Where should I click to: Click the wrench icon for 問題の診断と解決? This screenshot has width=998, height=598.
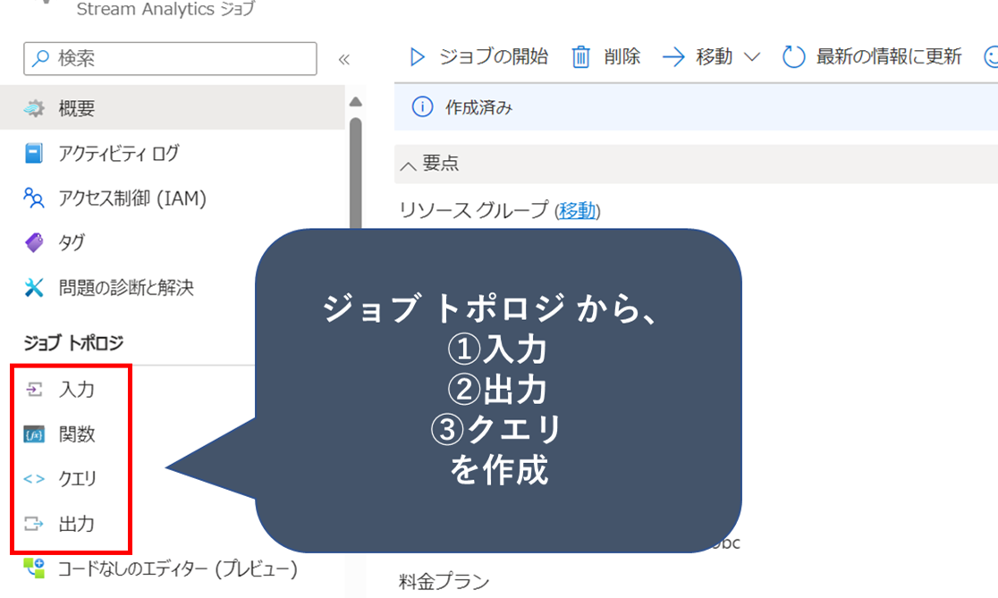coord(34,288)
